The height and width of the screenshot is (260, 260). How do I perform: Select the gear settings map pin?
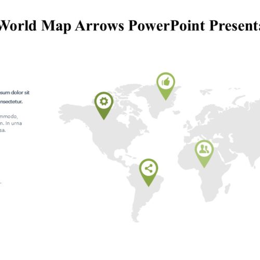104,106
